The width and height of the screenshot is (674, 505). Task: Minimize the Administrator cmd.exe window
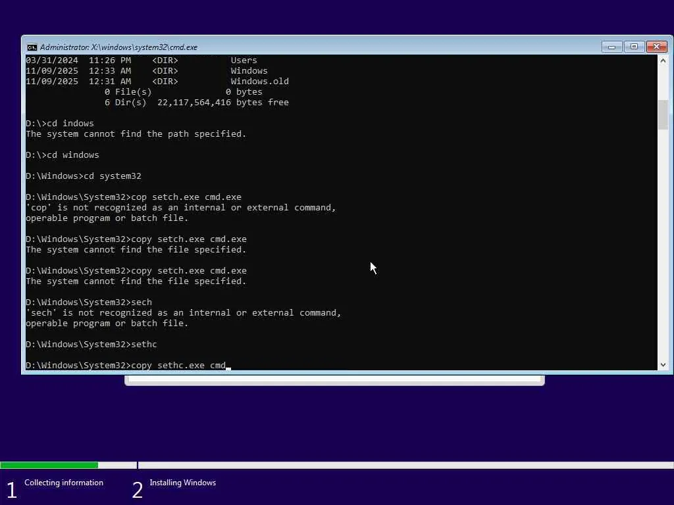[x=611, y=47]
